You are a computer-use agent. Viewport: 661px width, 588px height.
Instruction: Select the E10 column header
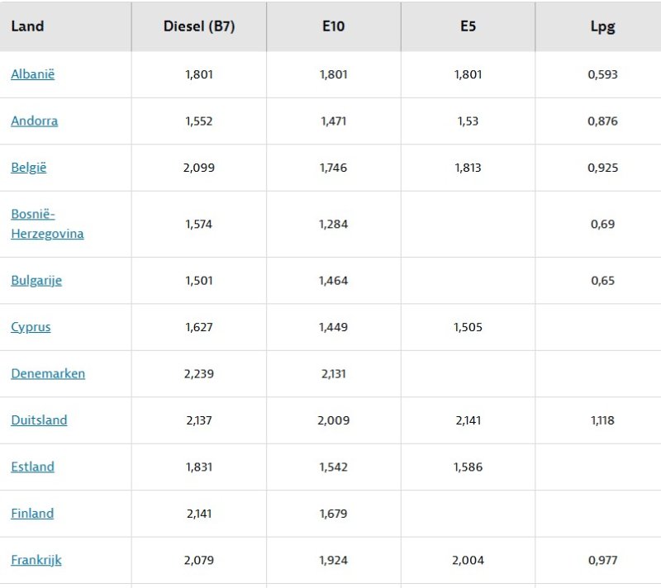click(x=334, y=26)
